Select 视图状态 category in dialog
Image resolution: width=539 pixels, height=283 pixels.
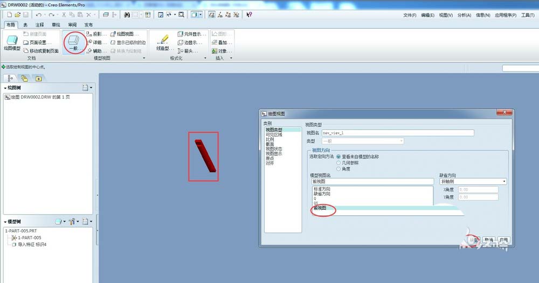pyautogui.click(x=274, y=149)
